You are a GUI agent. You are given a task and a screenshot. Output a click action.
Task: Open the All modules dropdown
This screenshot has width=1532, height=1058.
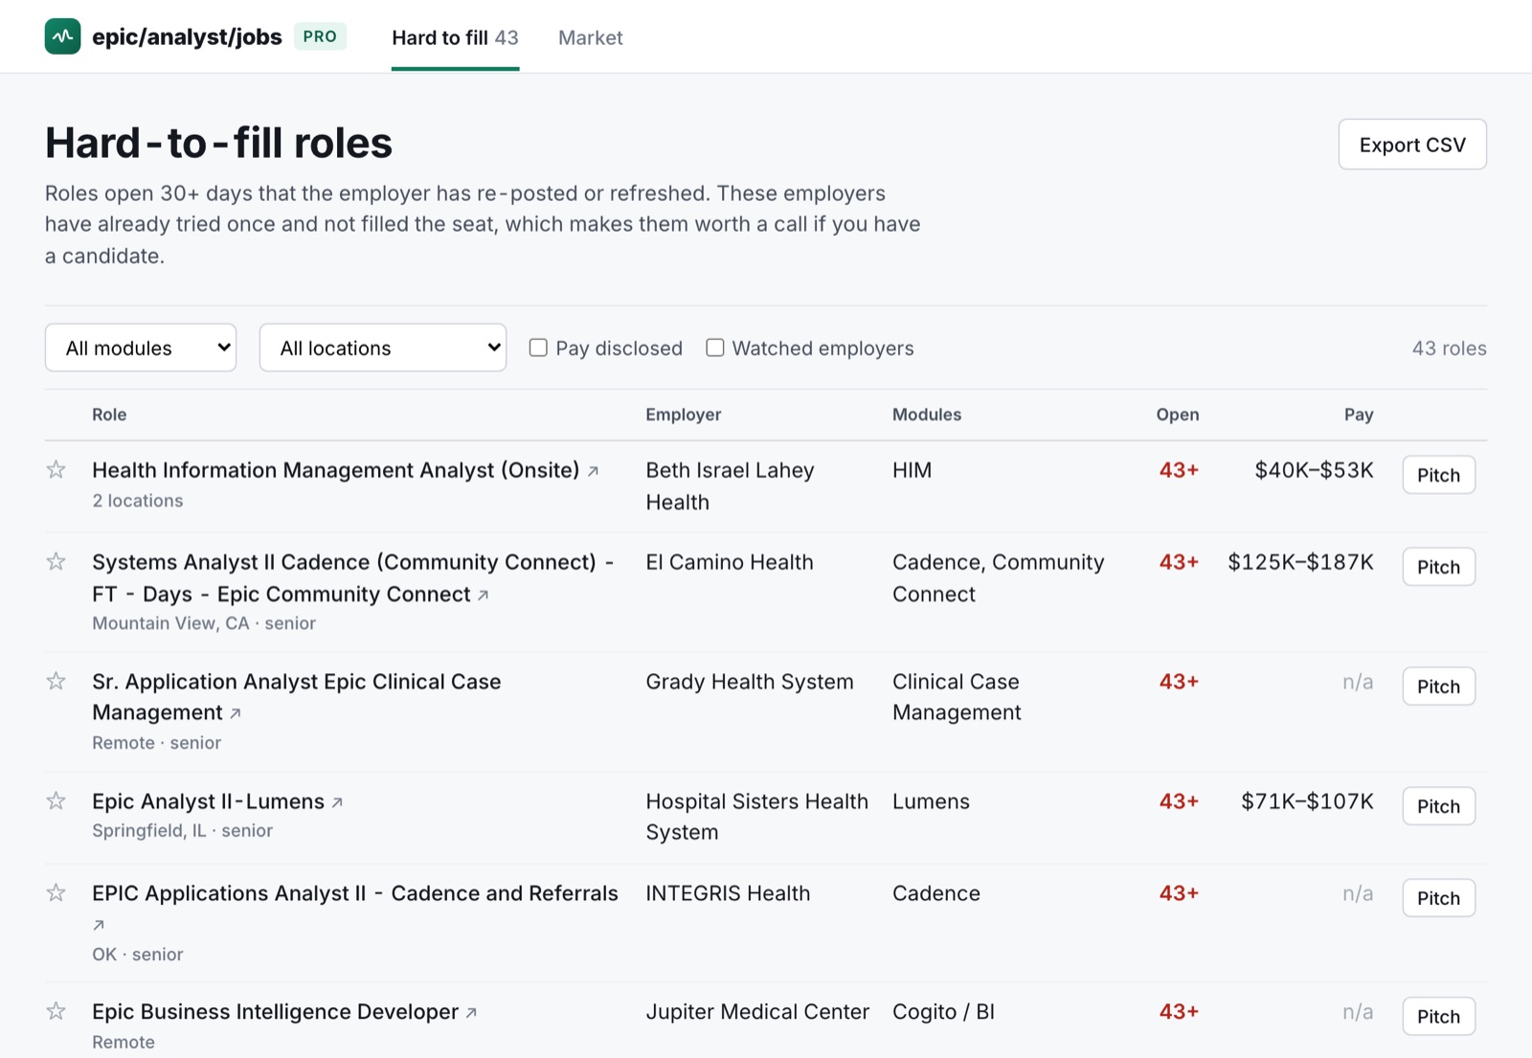tap(141, 348)
